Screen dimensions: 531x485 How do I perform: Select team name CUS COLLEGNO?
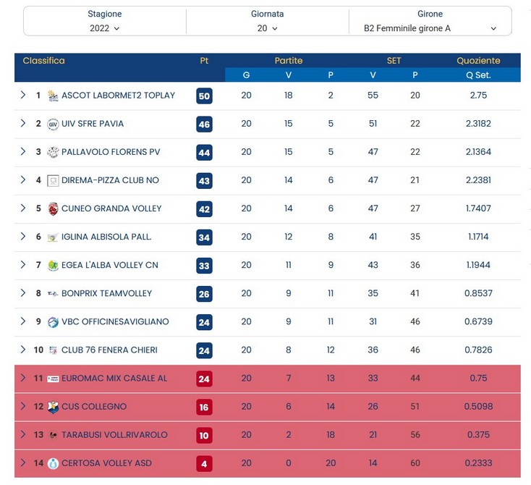pos(94,406)
